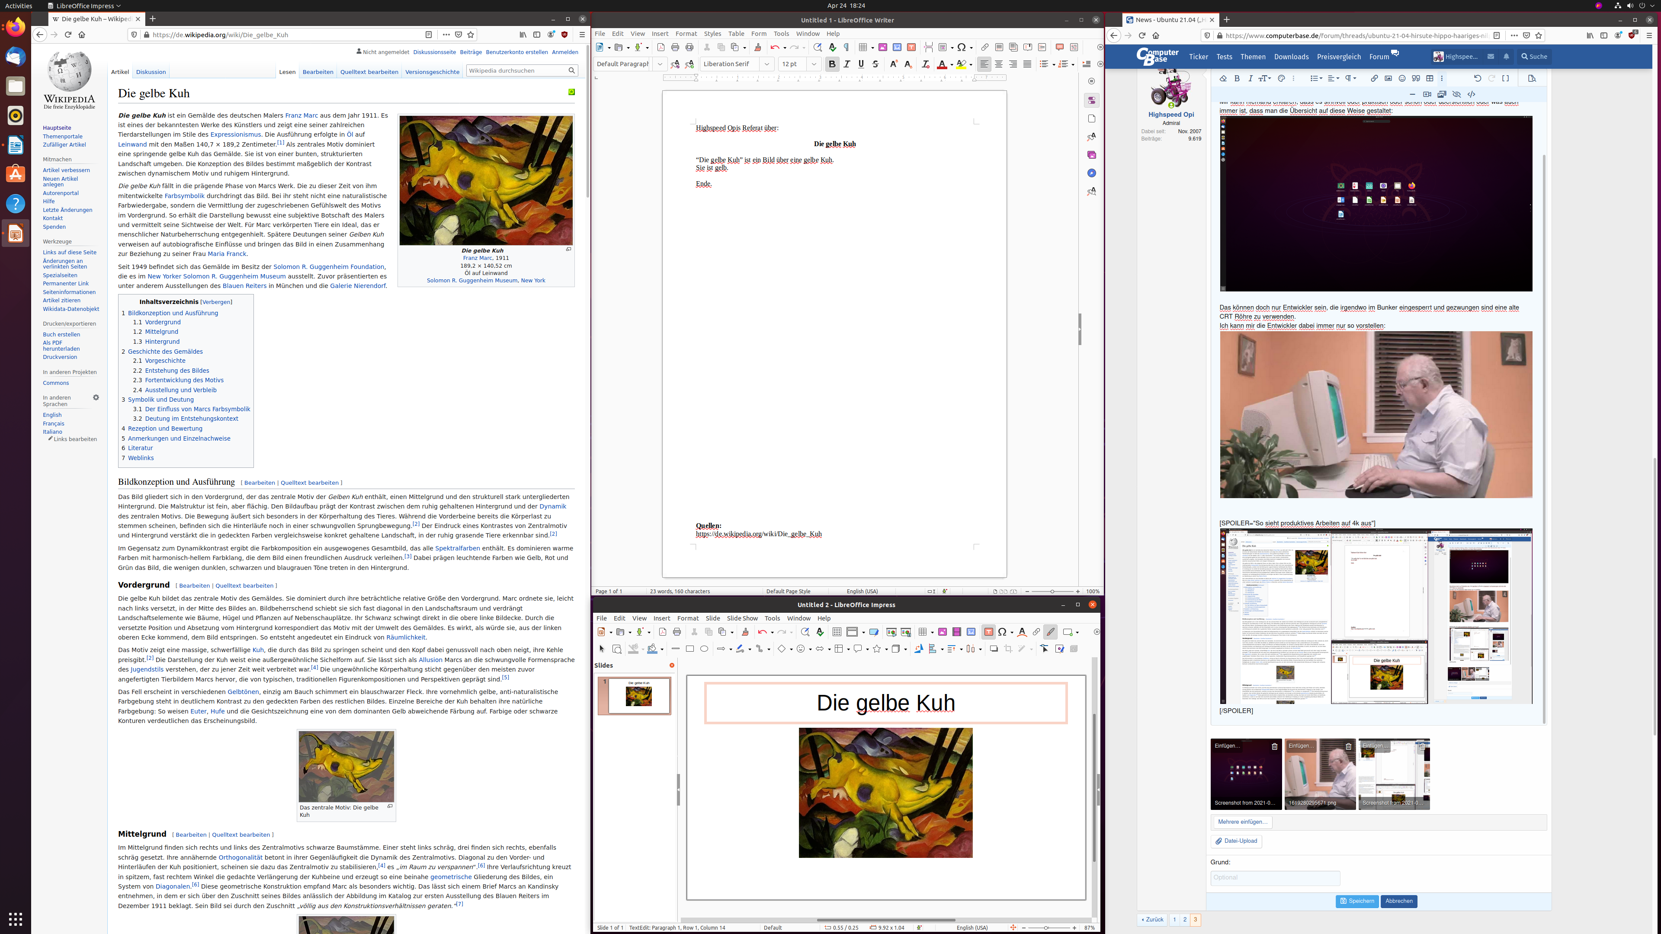The image size is (1661, 934).
Task: Open the font family dropdown in forum editor
Action: tap(1264, 78)
